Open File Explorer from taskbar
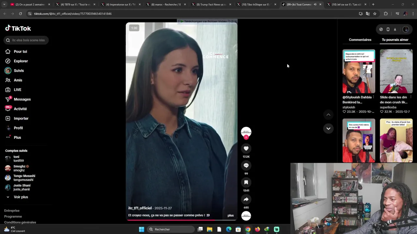This screenshot has width=417, height=234. click(209, 229)
